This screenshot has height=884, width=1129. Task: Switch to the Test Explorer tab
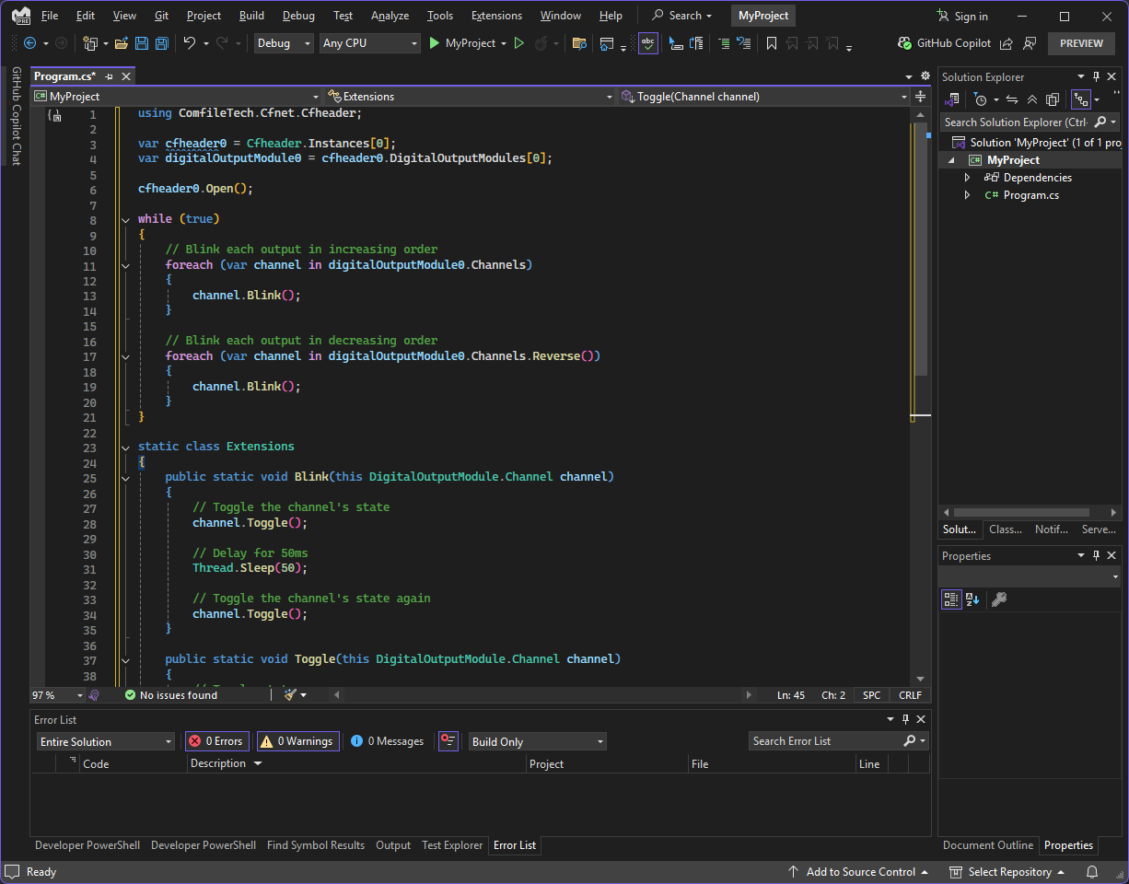click(x=451, y=845)
